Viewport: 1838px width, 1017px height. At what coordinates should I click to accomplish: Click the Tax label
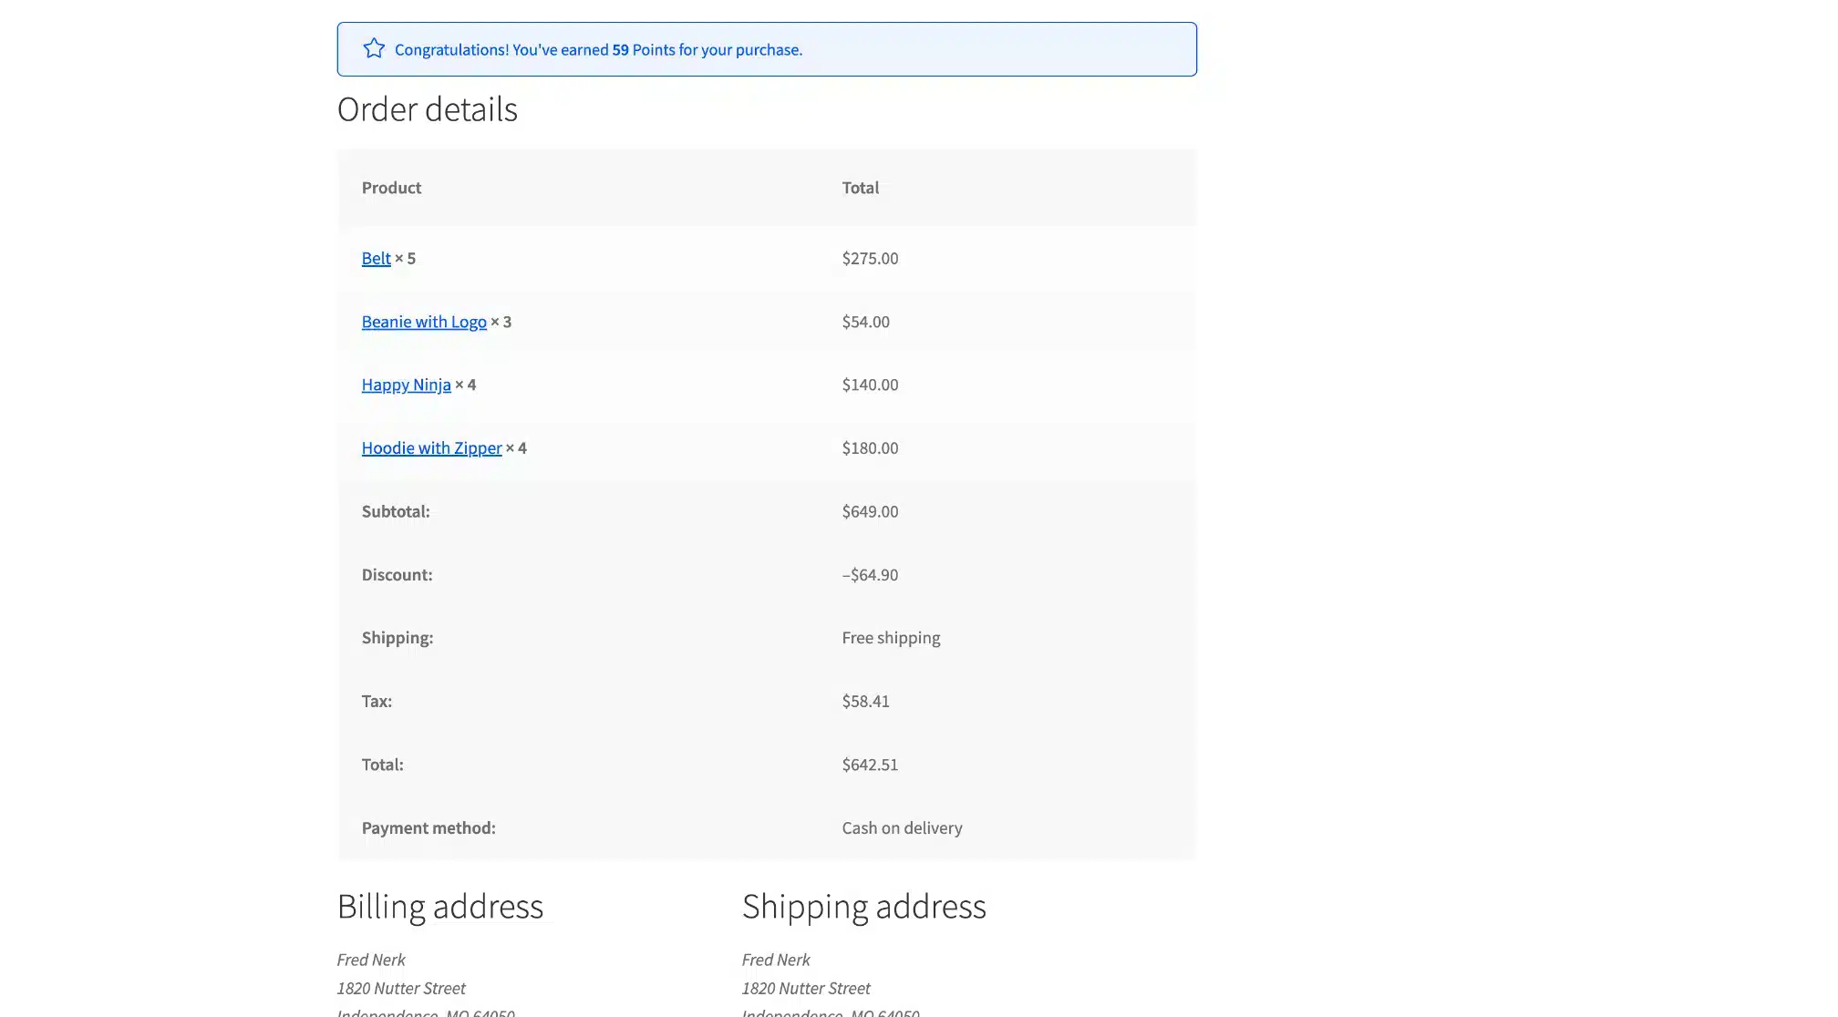[x=377, y=701]
